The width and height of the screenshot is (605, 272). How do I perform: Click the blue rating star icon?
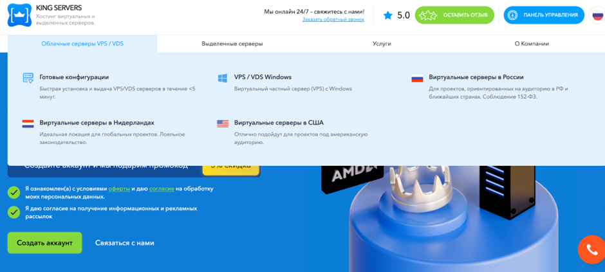coord(387,15)
